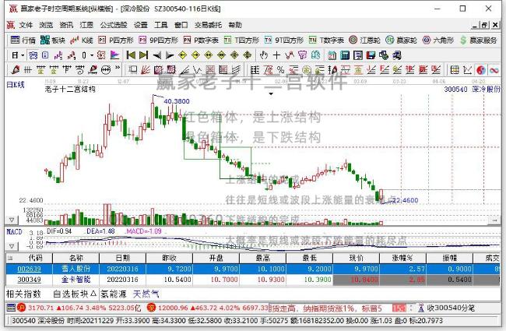Open the 9T四方形 tool
The image size is (506, 331).
(x=284, y=40)
